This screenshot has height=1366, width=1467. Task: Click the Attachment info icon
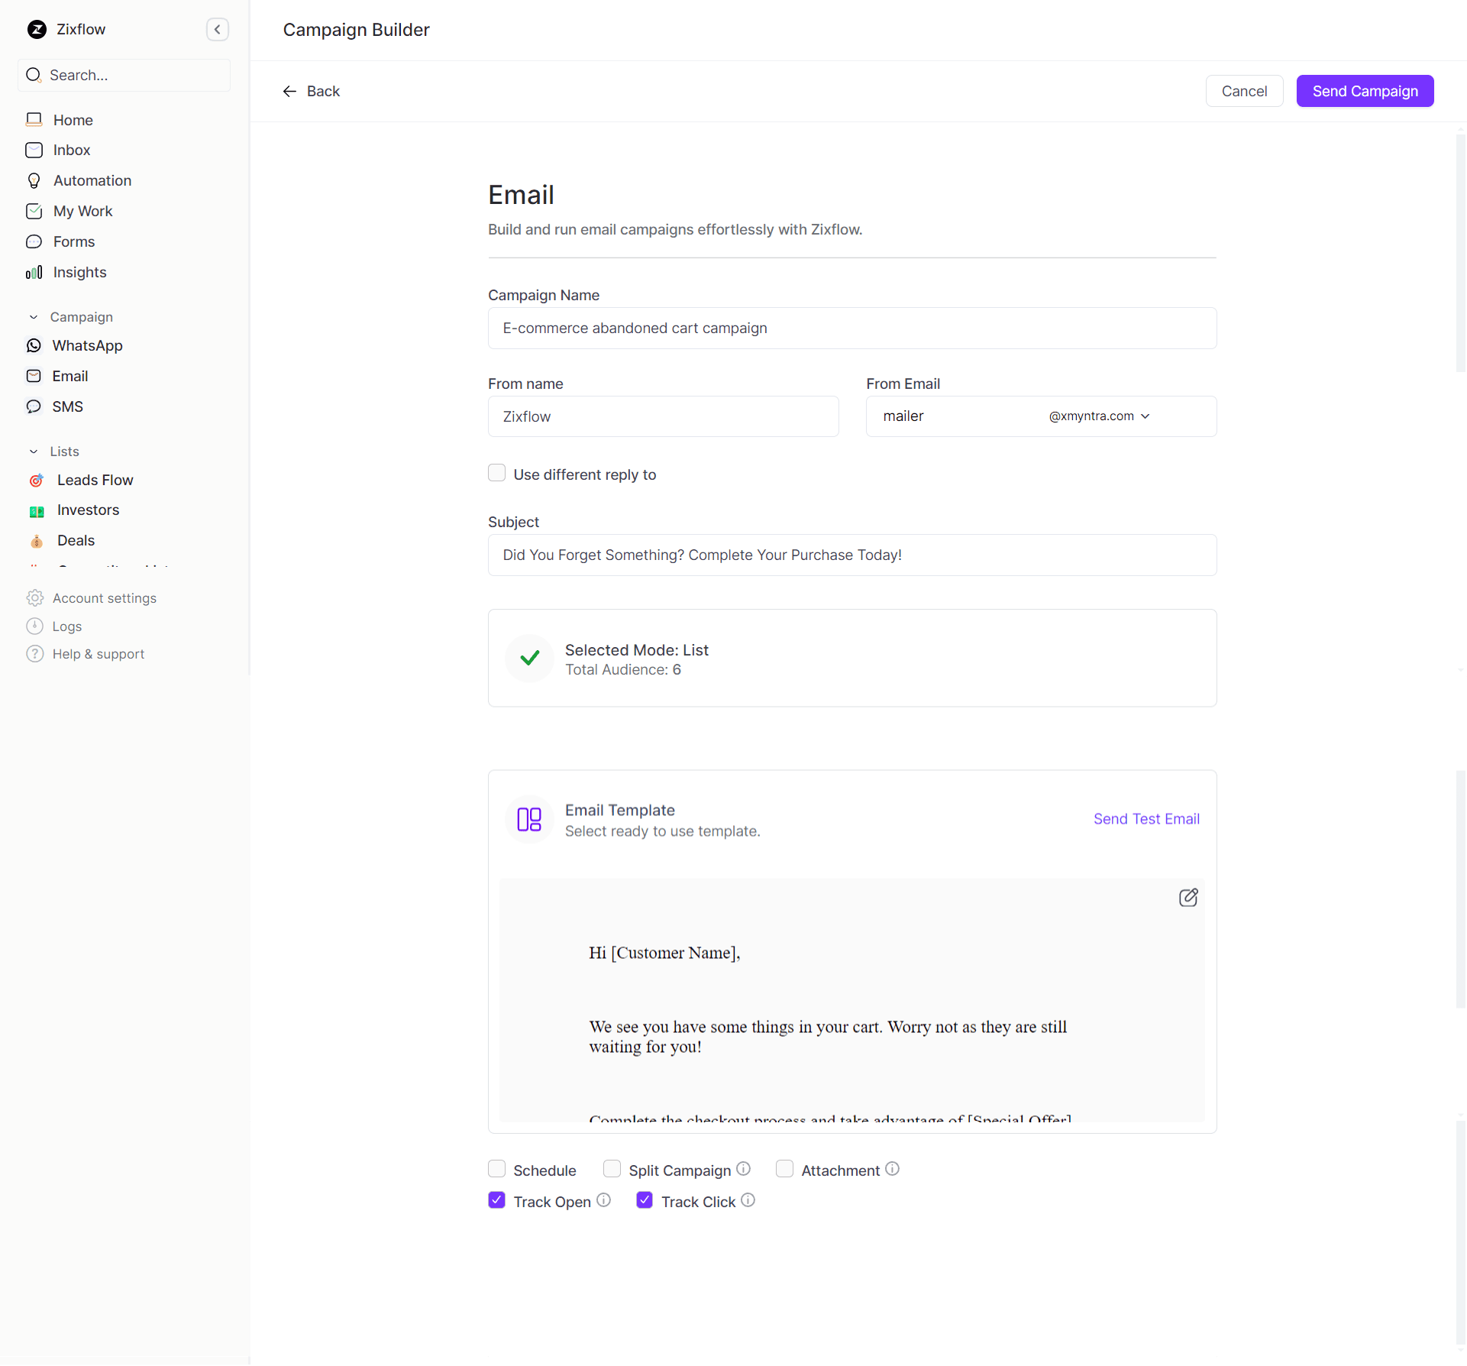point(893,1169)
